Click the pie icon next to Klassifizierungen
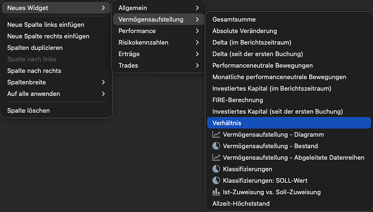Viewport: 373px width, 212px height. pyautogui.click(x=216, y=169)
